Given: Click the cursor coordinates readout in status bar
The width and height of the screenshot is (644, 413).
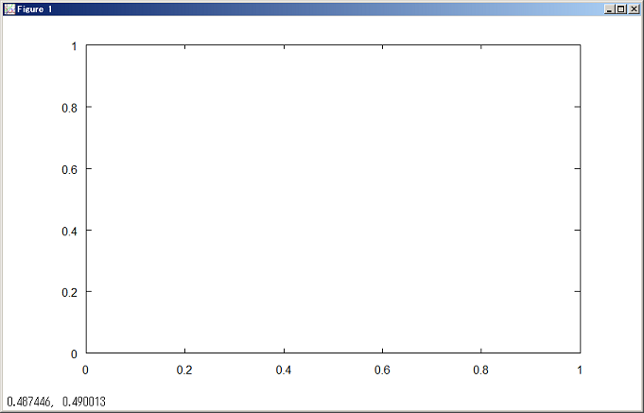Looking at the screenshot, I should [56, 403].
